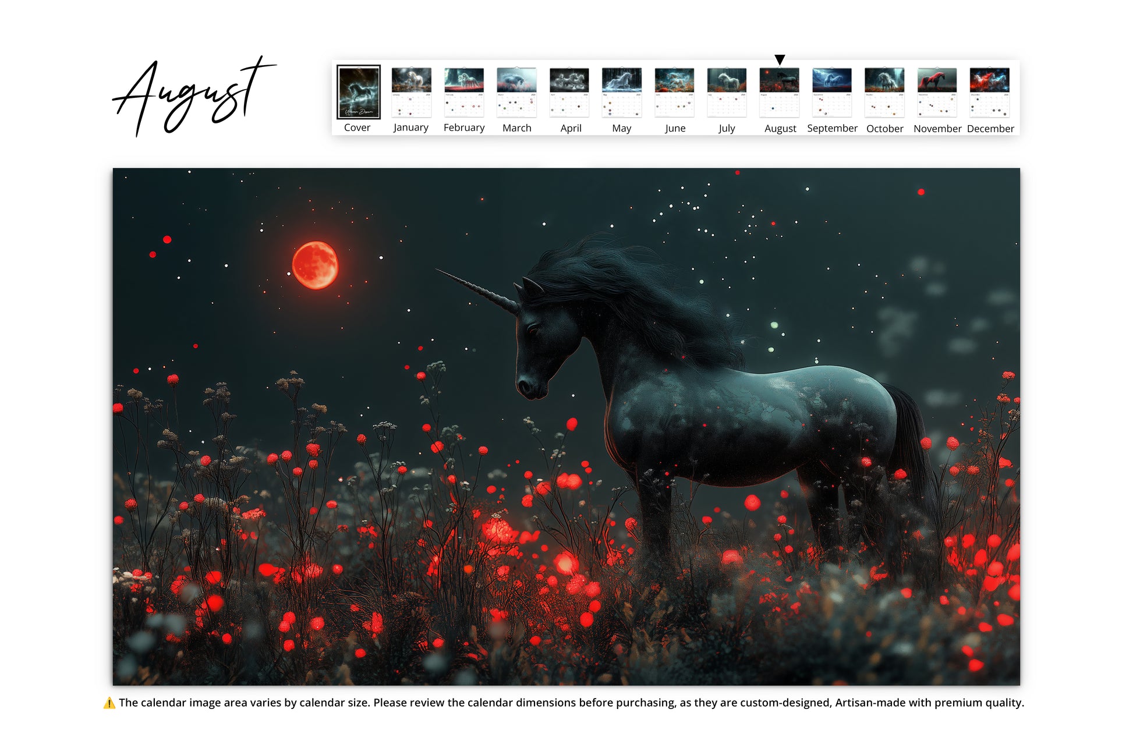
Task: Click the 'March' label text
Action: click(517, 128)
